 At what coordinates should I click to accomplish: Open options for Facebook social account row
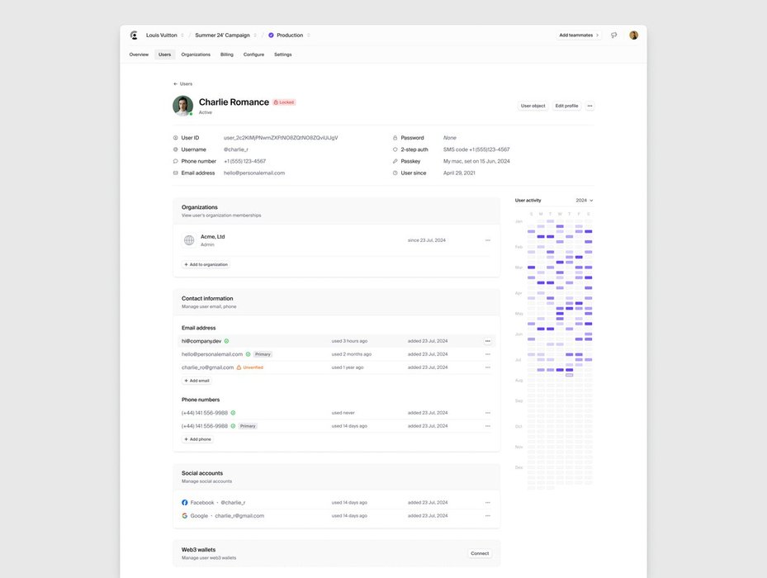click(x=487, y=503)
